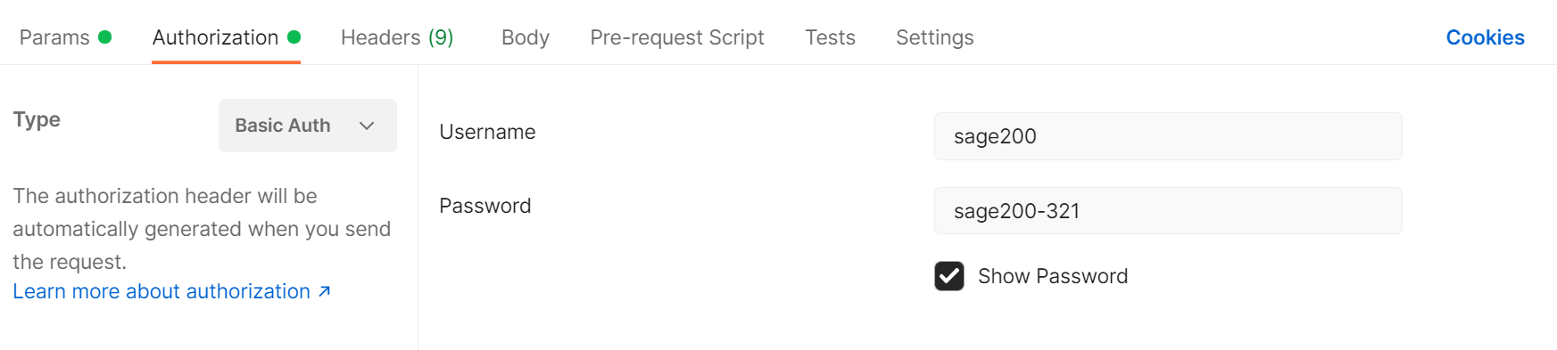Click the external arrow icon after authorization link
This screenshot has width=1557, height=350.
tap(325, 291)
